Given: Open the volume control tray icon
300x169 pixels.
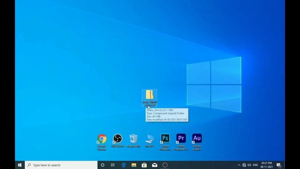Looking at the screenshot, I should [249, 165].
